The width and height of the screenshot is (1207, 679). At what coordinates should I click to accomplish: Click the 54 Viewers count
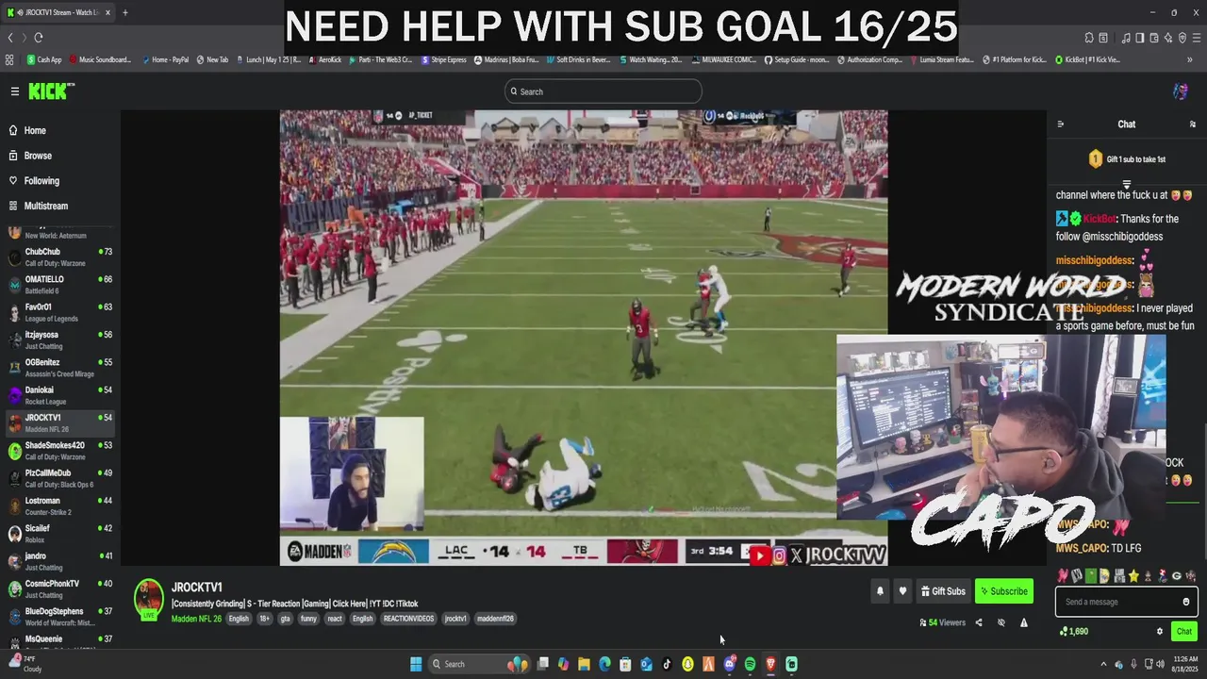click(x=942, y=622)
